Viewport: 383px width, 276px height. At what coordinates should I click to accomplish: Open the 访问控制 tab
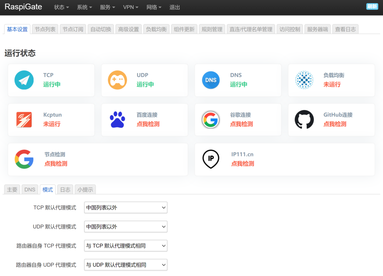[289, 29]
